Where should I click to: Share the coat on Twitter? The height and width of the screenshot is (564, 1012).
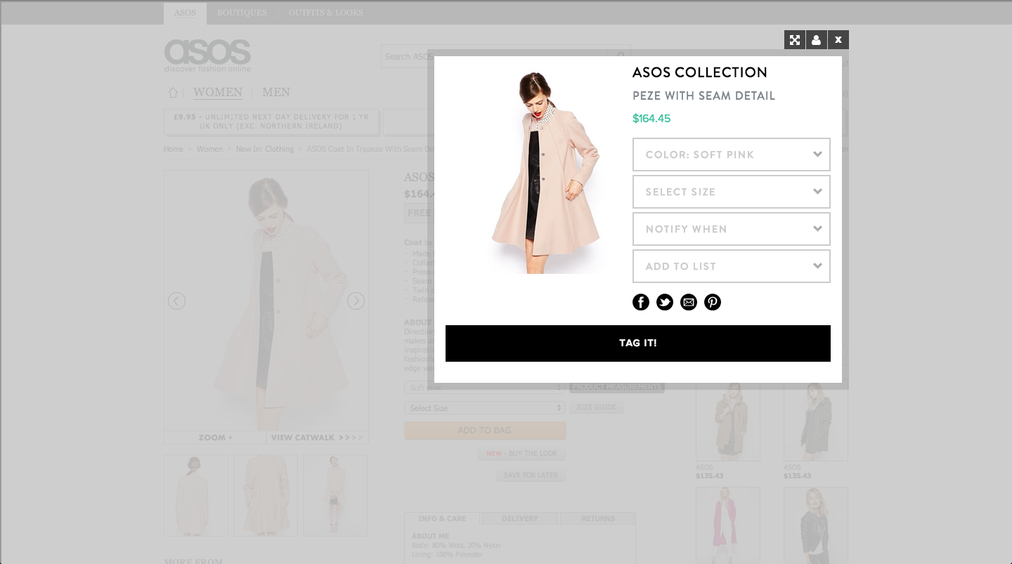(665, 302)
